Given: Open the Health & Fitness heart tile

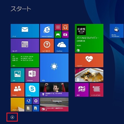Looking at the screenshot, I should [89, 60].
